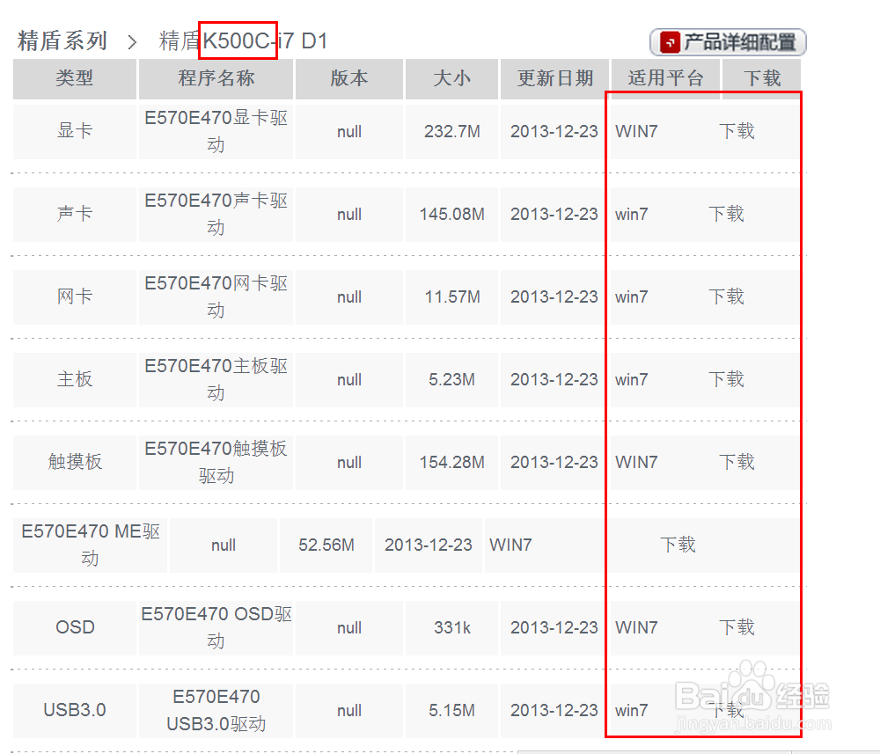Open the 产品详细配置 button

[x=728, y=42]
